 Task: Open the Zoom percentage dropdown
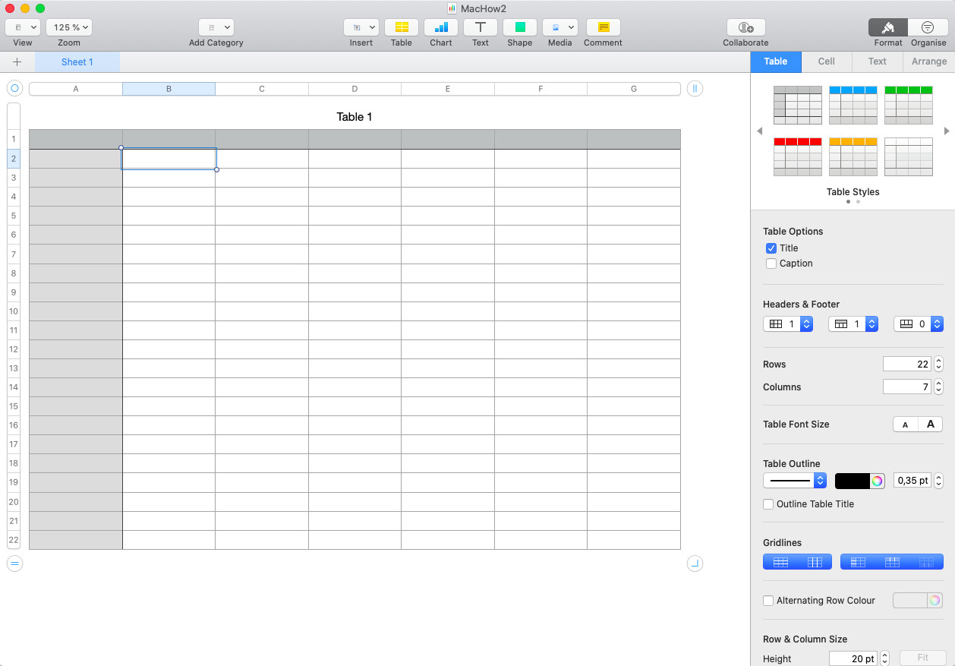point(68,27)
